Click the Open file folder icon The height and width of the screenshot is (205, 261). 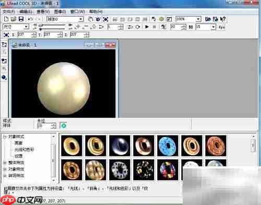click(x=14, y=19)
